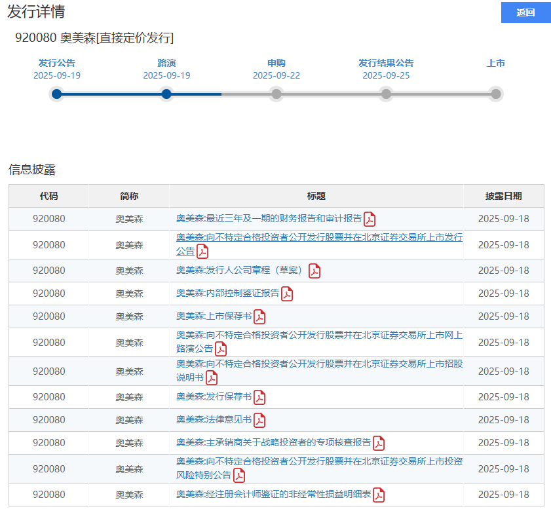The width and height of the screenshot is (551, 513).
Task: Click the 标题 column header
Action: coord(316,196)
